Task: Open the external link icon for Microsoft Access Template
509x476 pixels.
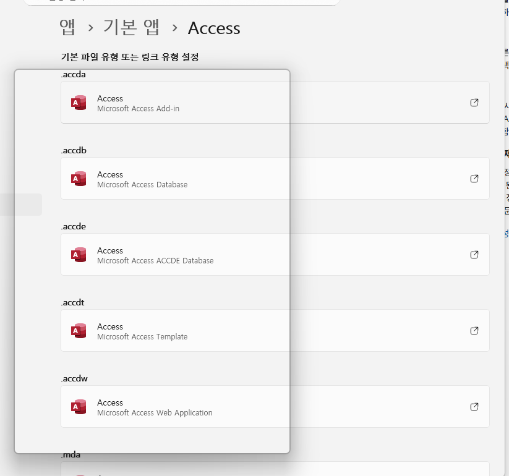Action: tap(474, 331)
